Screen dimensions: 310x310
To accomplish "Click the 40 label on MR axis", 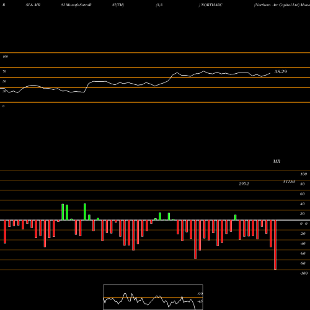I will point(303,204).
